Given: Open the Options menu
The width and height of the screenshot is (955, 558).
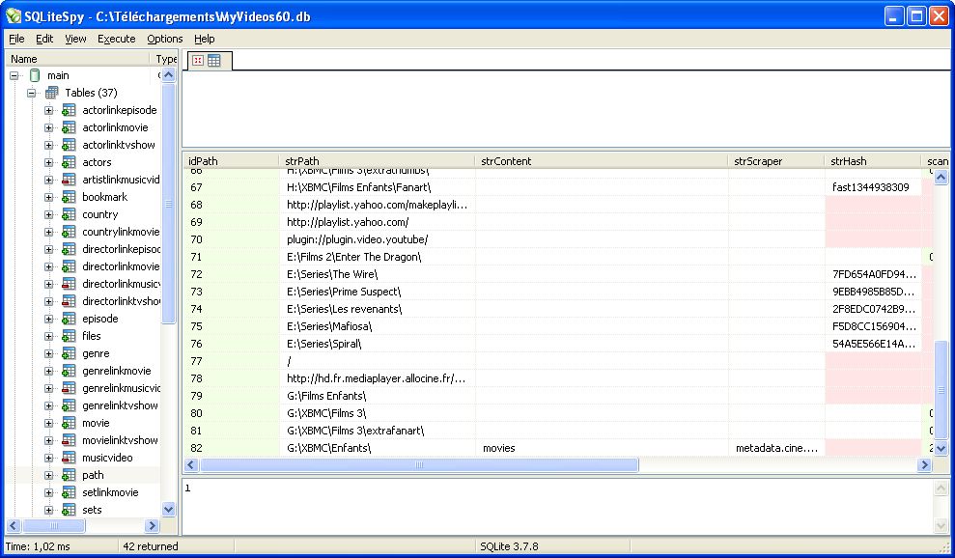Looking at the screenshot, I should [164, 39].
